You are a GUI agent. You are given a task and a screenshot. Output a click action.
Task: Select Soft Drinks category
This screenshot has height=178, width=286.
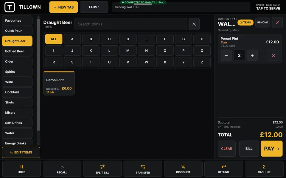click(x=17, y=123)
